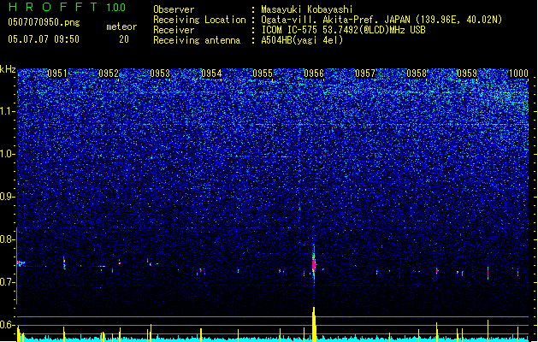538x342 pixels.
Task: Click the date stamp 05.07.07 09:50
Action: tap(44, 39)
